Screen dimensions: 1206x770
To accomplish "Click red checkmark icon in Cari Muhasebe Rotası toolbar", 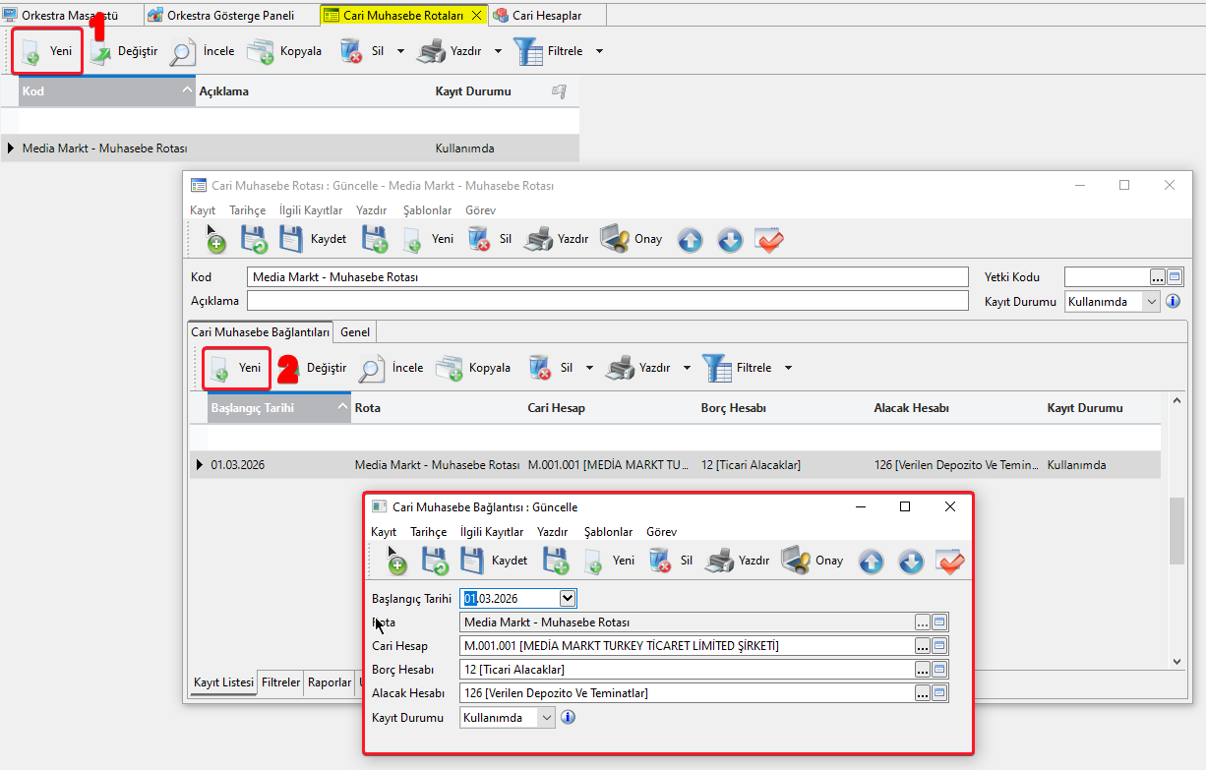I will pos(769,239).
